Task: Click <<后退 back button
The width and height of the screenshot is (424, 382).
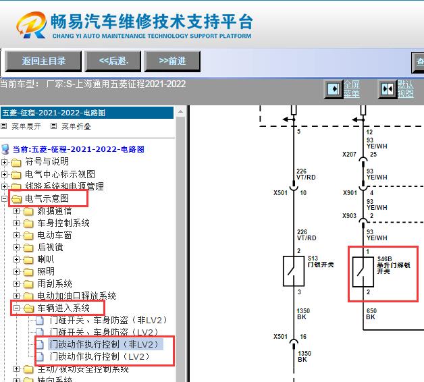Action: pos(113,61)
